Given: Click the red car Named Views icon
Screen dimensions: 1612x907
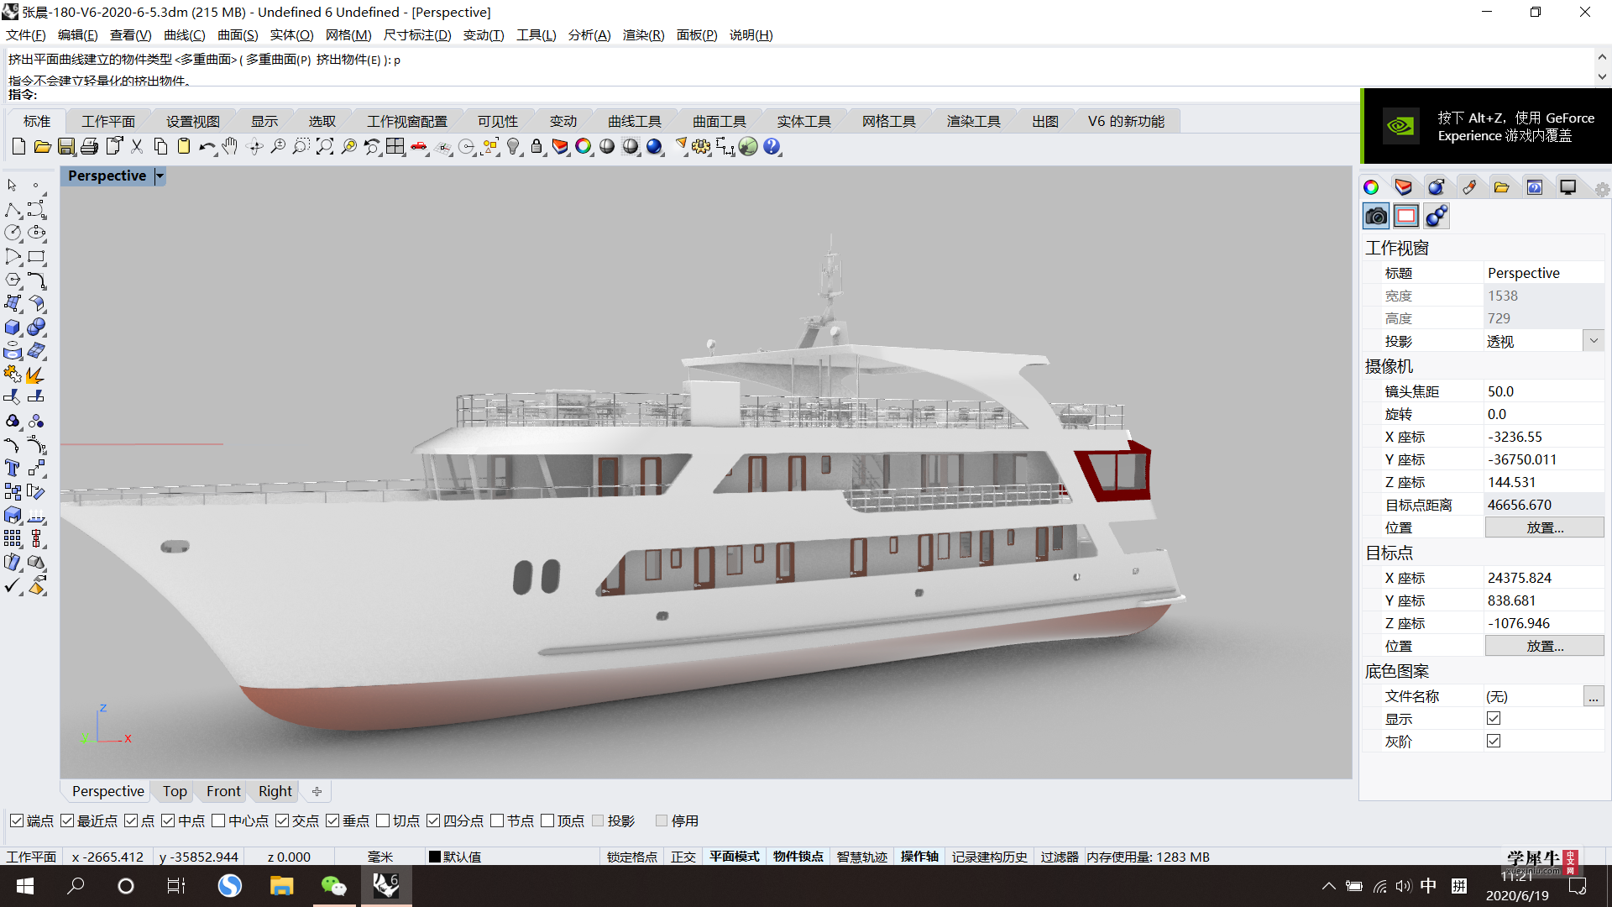Looking at the screenshot, I should click(419, 147).
